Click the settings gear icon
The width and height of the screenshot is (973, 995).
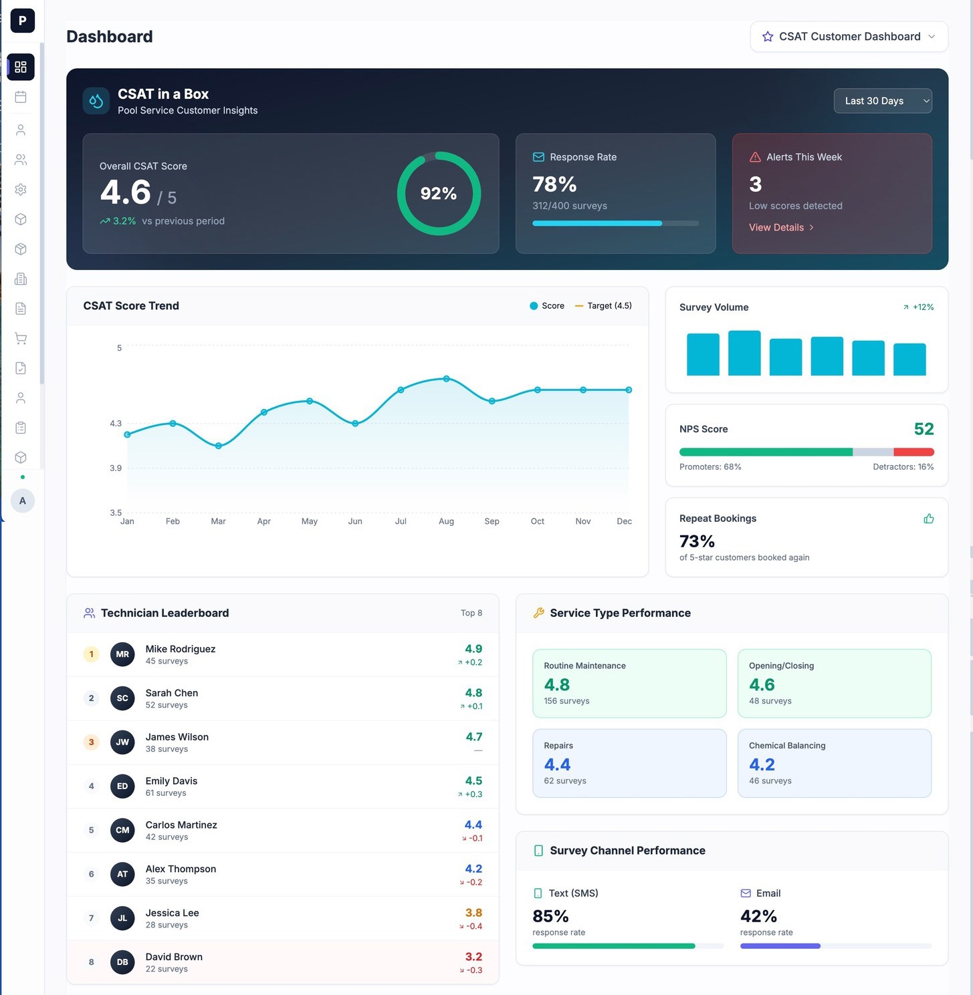(x=20, y=189)
